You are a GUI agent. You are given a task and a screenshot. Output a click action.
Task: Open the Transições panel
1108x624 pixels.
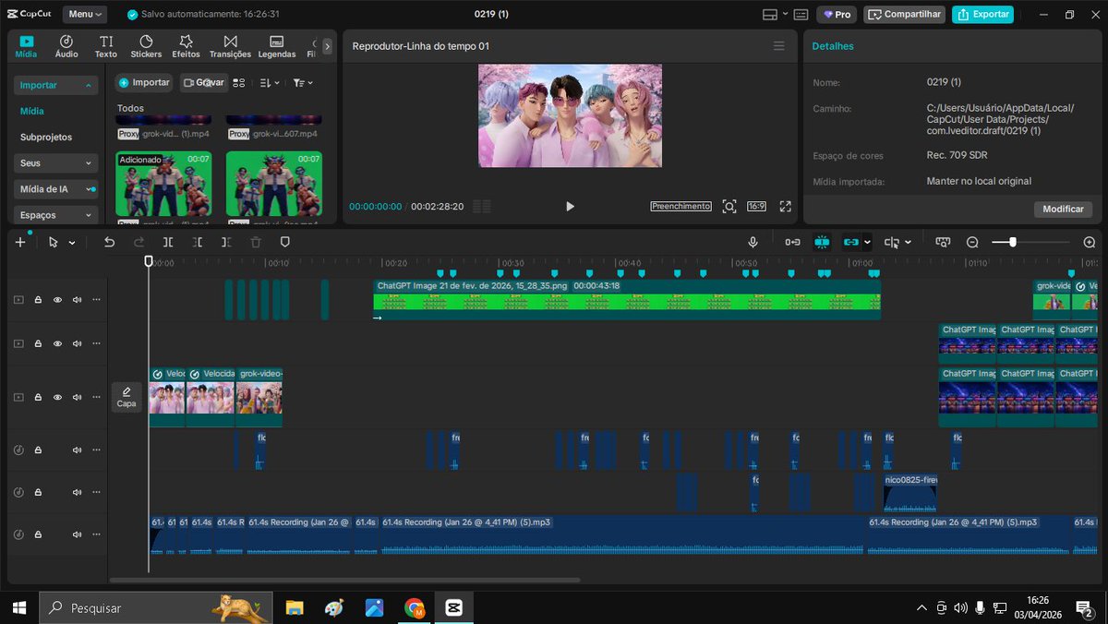231,46
